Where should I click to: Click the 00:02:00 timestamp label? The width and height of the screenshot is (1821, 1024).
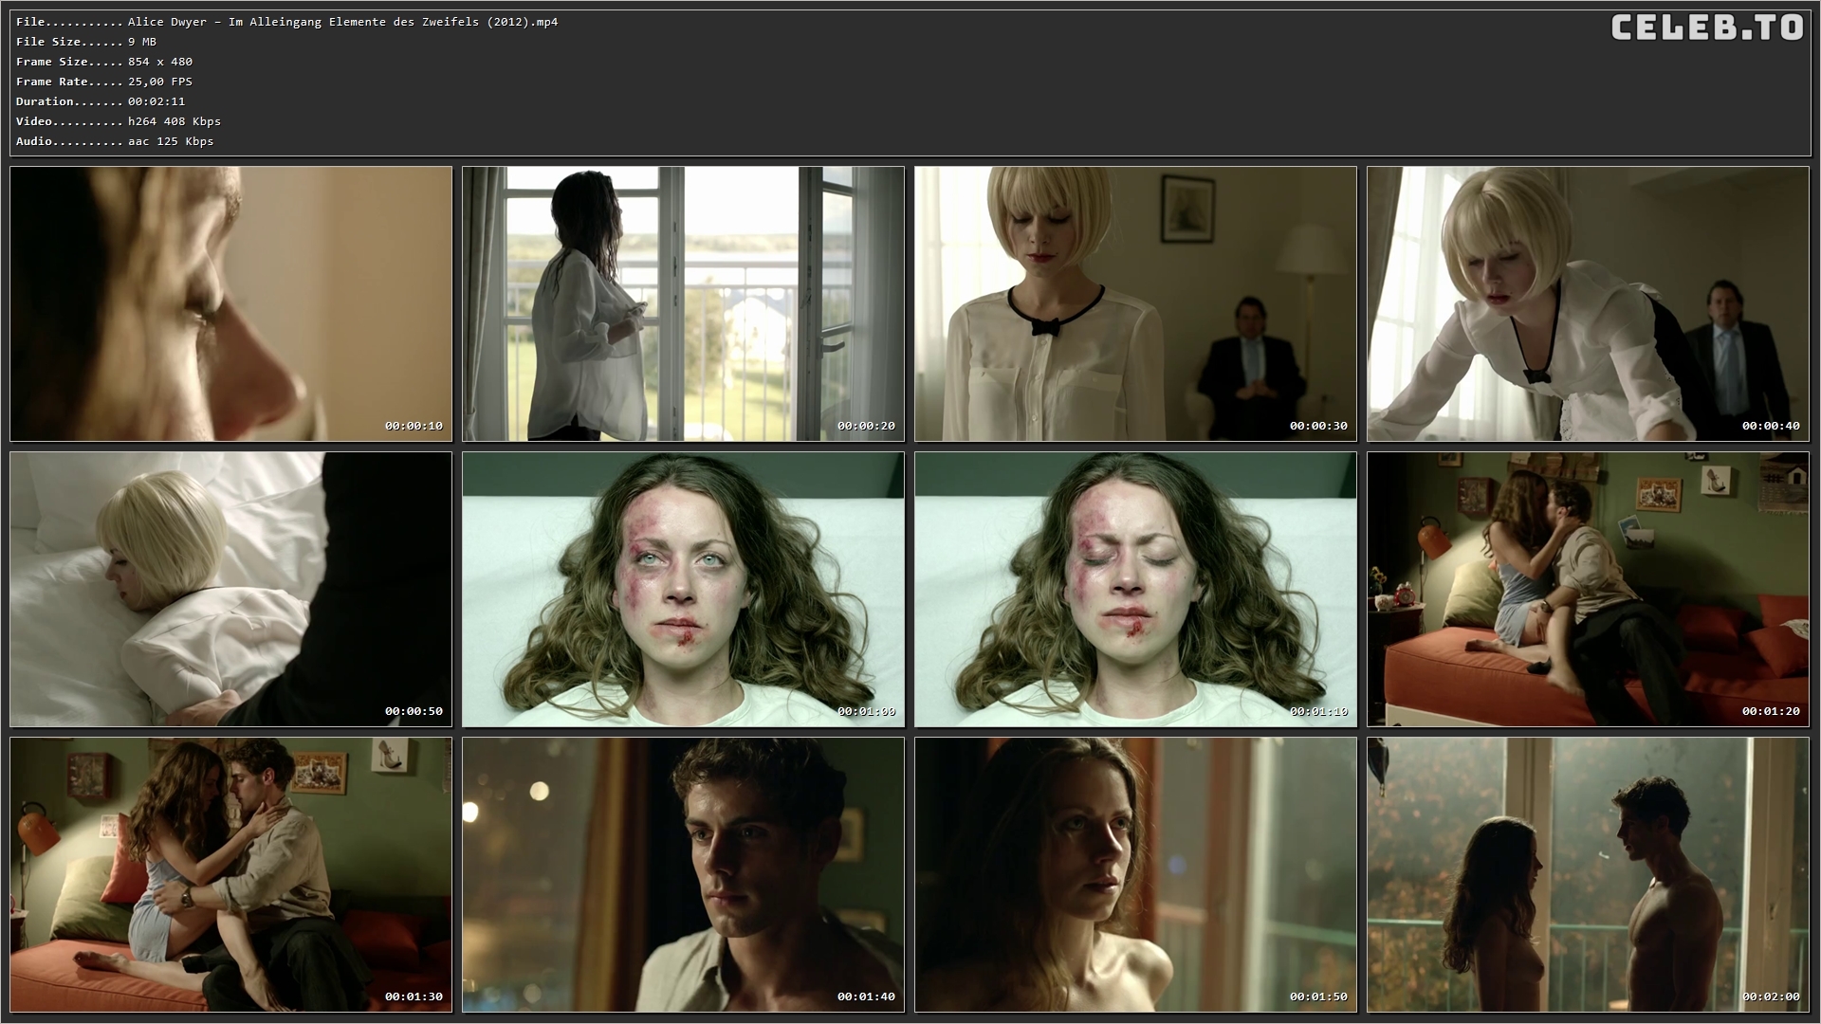point(1771,997)
